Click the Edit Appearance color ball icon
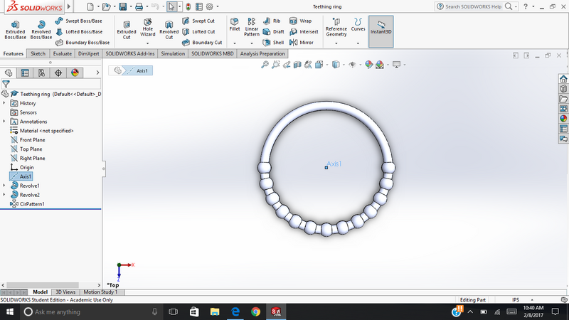Screen dimensions: 569x320 coord(369,65)
